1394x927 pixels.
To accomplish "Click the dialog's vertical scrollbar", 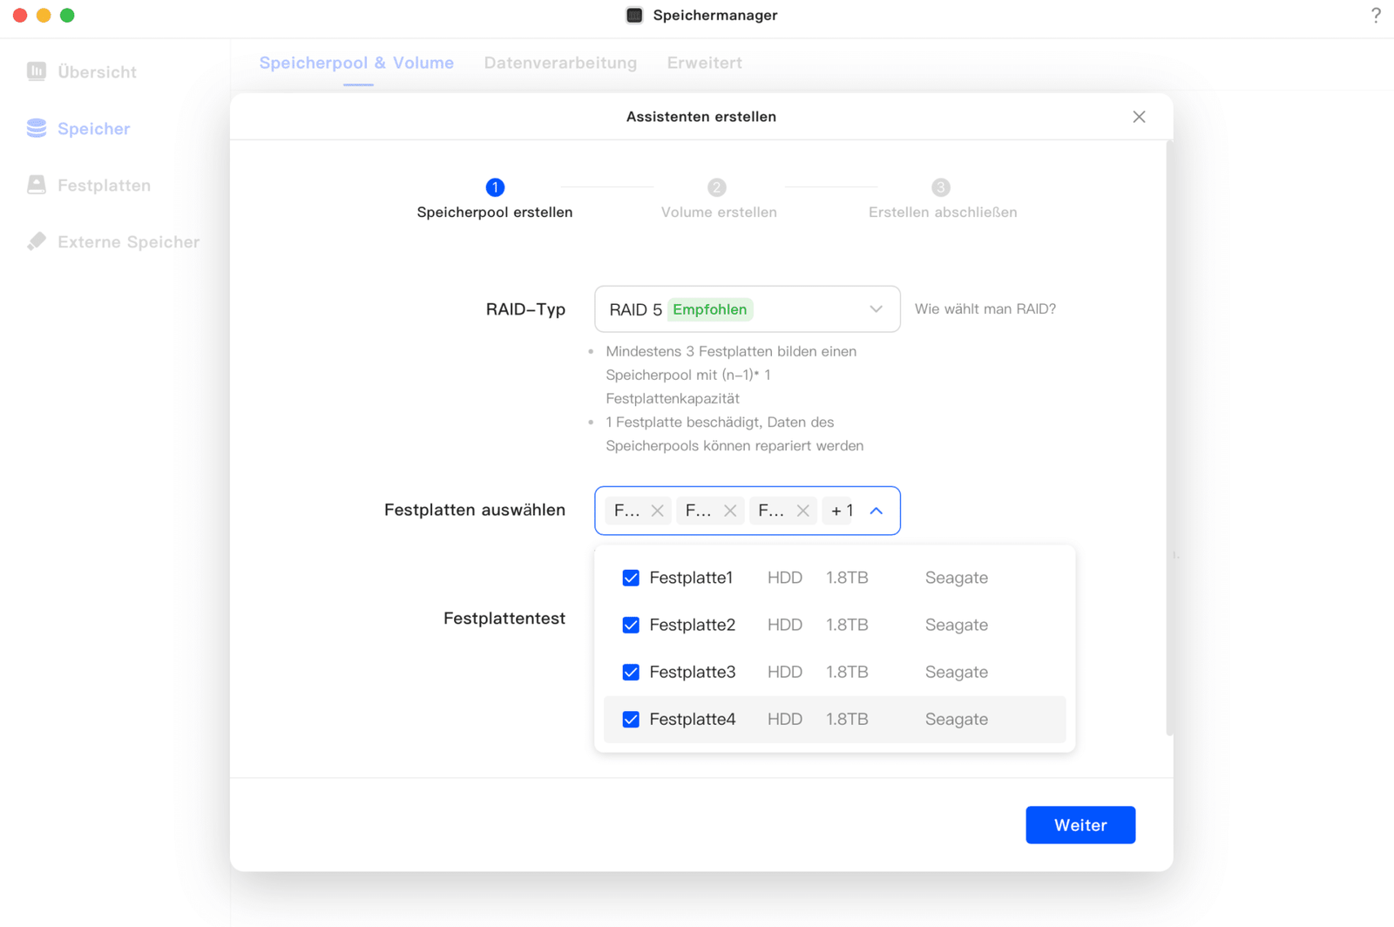I will [1169, 436].
